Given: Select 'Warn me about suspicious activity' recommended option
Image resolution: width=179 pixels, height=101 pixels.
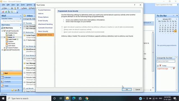Looking at the screenshot, I should tap(62, 27).
